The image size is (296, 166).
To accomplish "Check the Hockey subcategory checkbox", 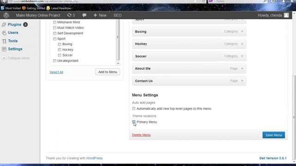I will click(60, 50).
